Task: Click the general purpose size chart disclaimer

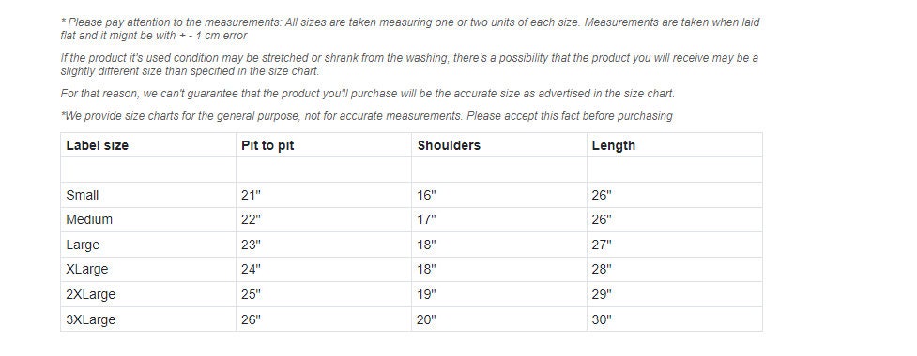Action: [x=367, y=115]
